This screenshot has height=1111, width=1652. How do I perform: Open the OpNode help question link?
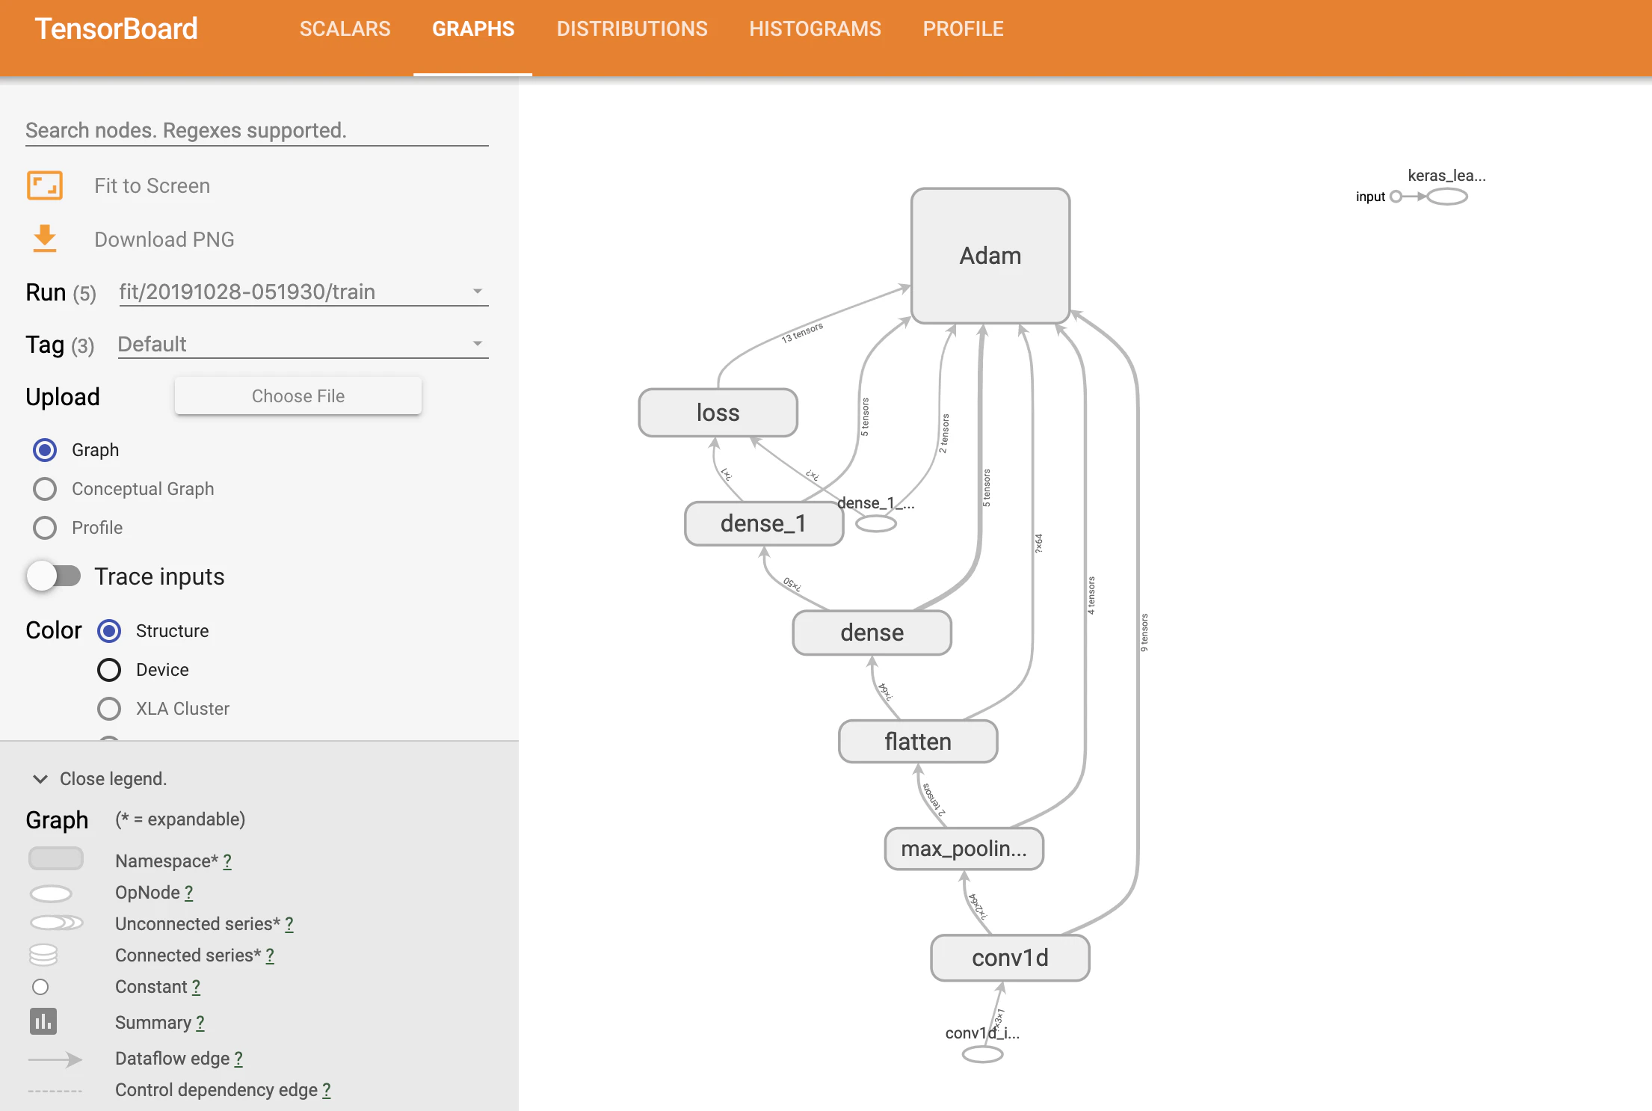189,893
